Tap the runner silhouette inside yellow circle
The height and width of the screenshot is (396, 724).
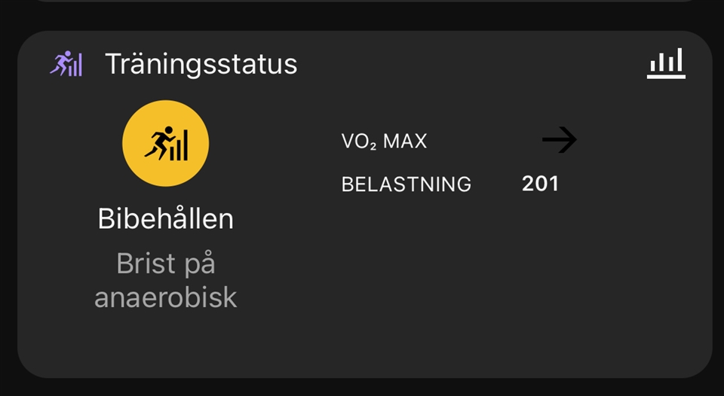[158, 143]
